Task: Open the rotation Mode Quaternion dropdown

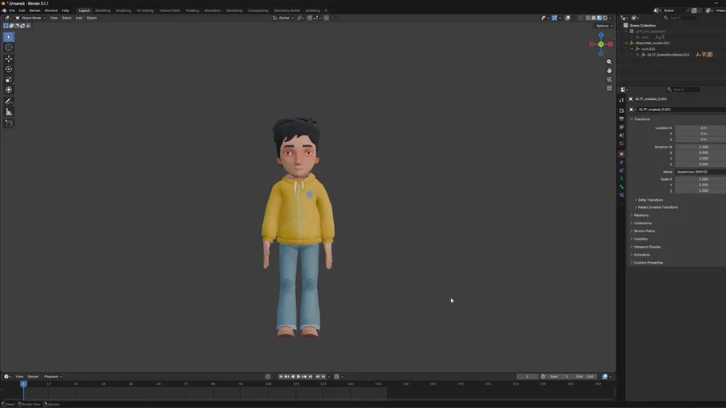Action: click(x=700, y=172)
